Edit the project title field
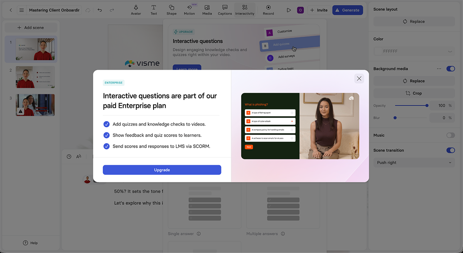 pyautogui.click(x=54, y=10)
